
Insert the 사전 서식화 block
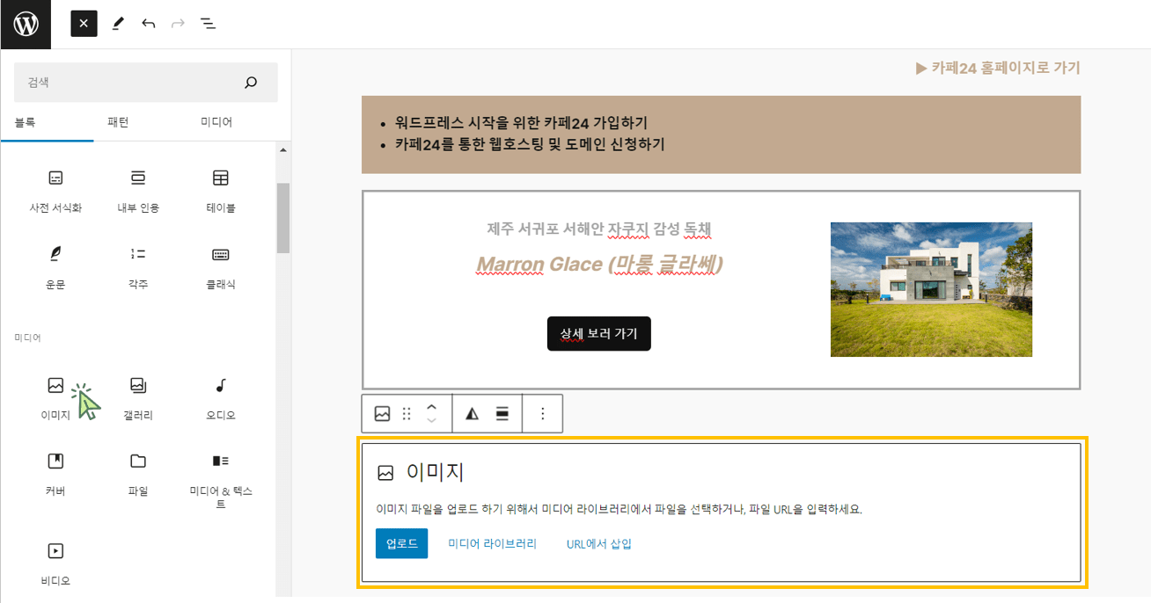coord(55,192)
